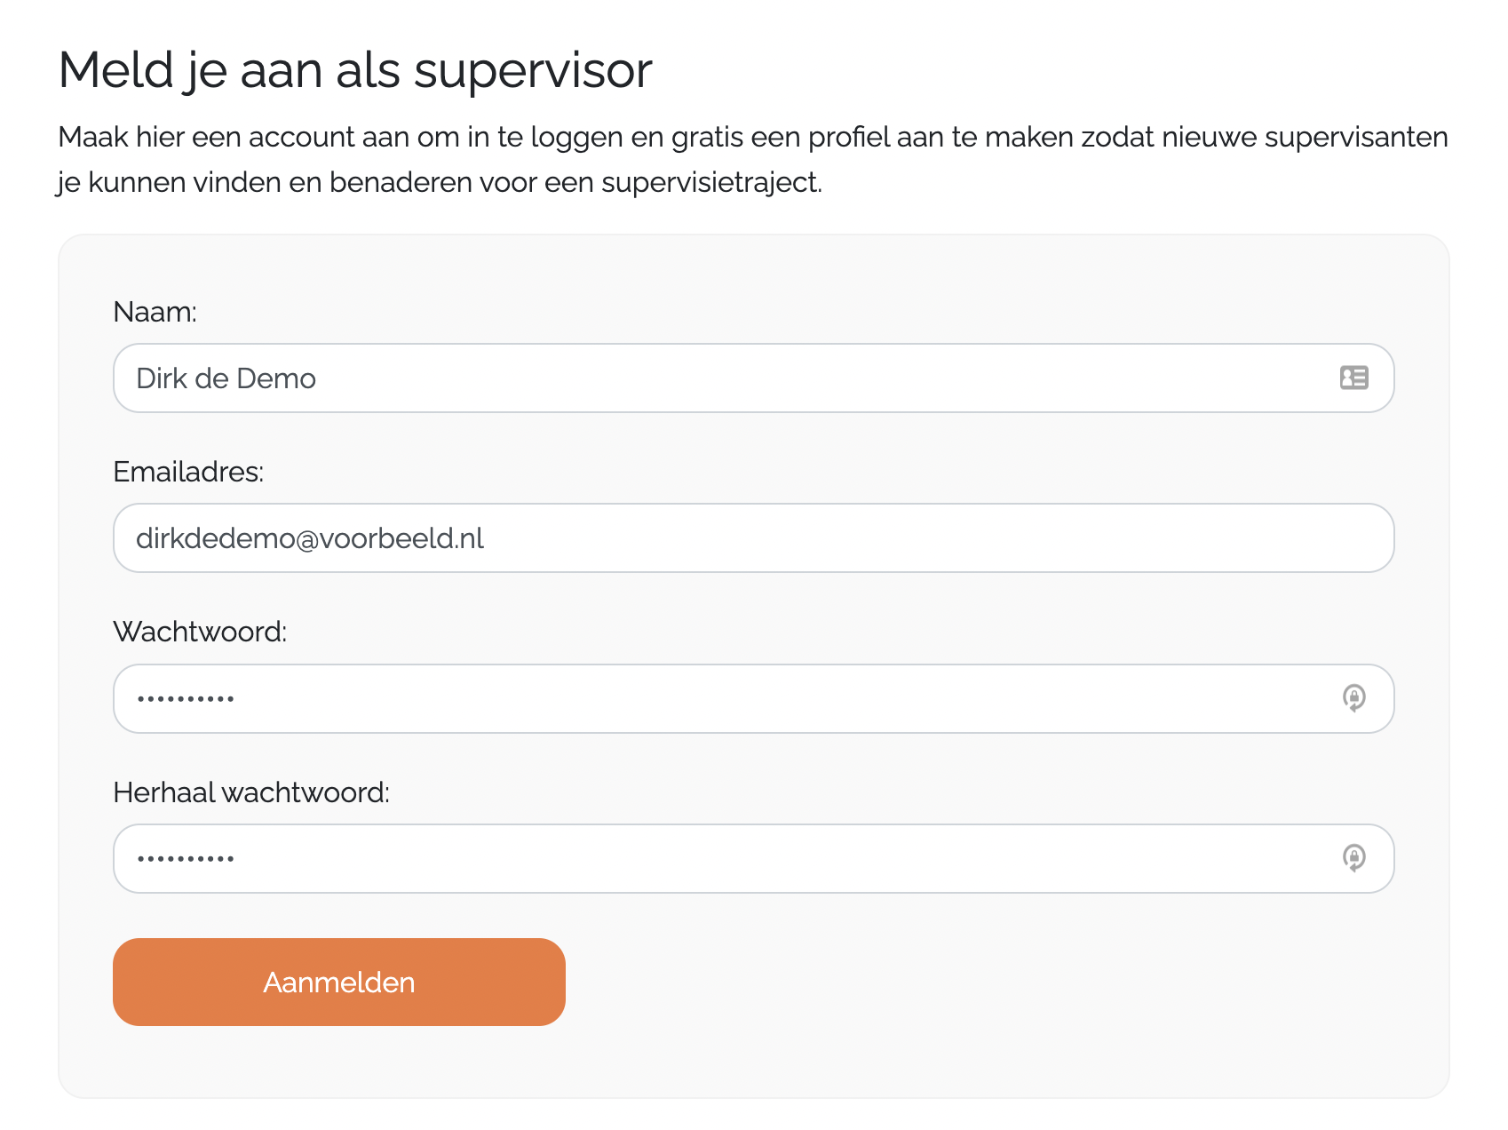
Task: Click the "Naam:" field label
Action: [x=155, y=312]
